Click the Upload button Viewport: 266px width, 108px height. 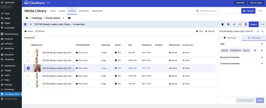click(248, 11)
